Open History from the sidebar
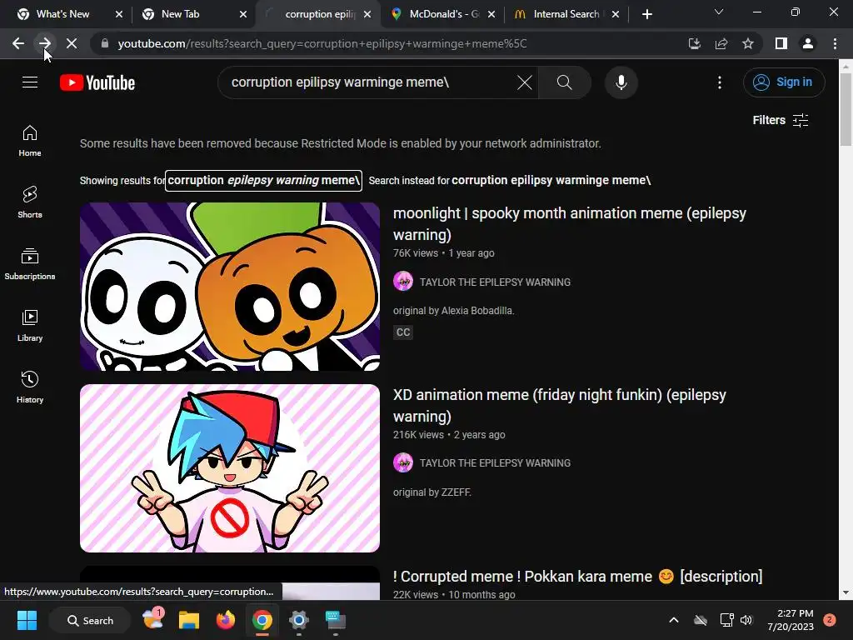853x640 pixels. (x=30, y=387)
